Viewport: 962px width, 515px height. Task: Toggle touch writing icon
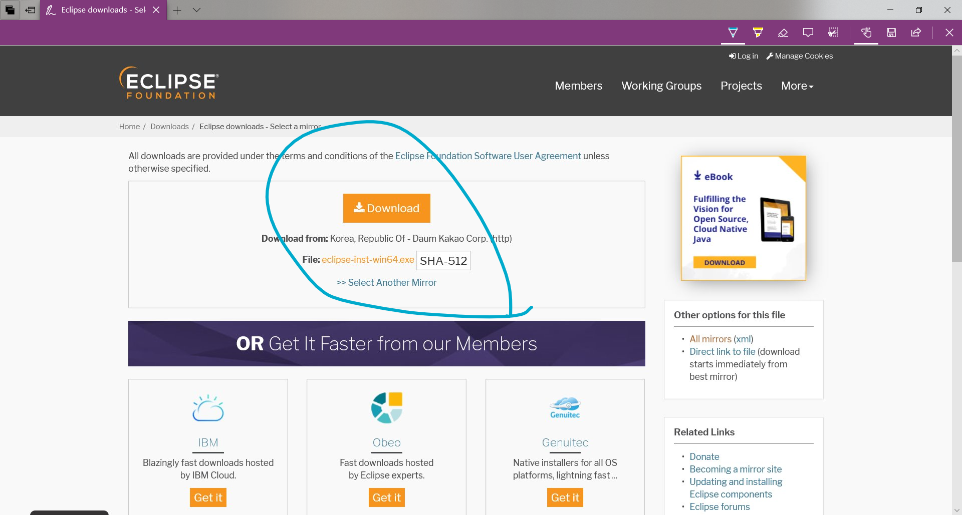tap(866, 33)
